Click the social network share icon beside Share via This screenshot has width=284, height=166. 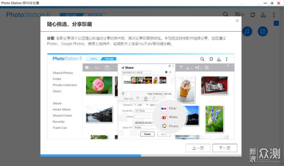pos(146,98)
